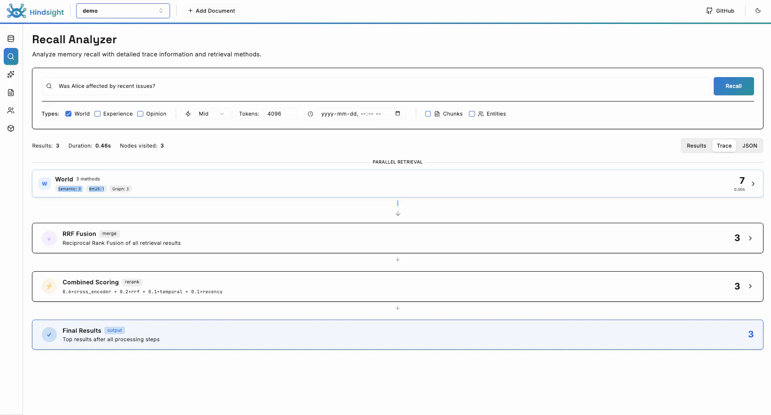Viewport: 771px width, 415px height.
Task: Click the Add Document button
Action: pyautogui.click(x=211, y=11)
